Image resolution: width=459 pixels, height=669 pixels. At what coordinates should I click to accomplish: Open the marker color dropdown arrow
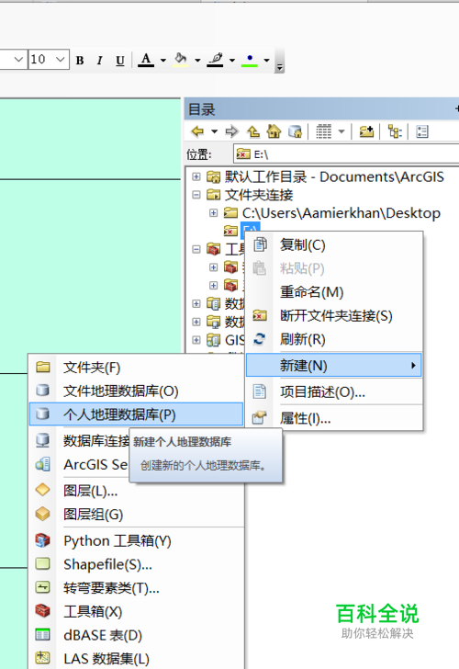[266, 60]
